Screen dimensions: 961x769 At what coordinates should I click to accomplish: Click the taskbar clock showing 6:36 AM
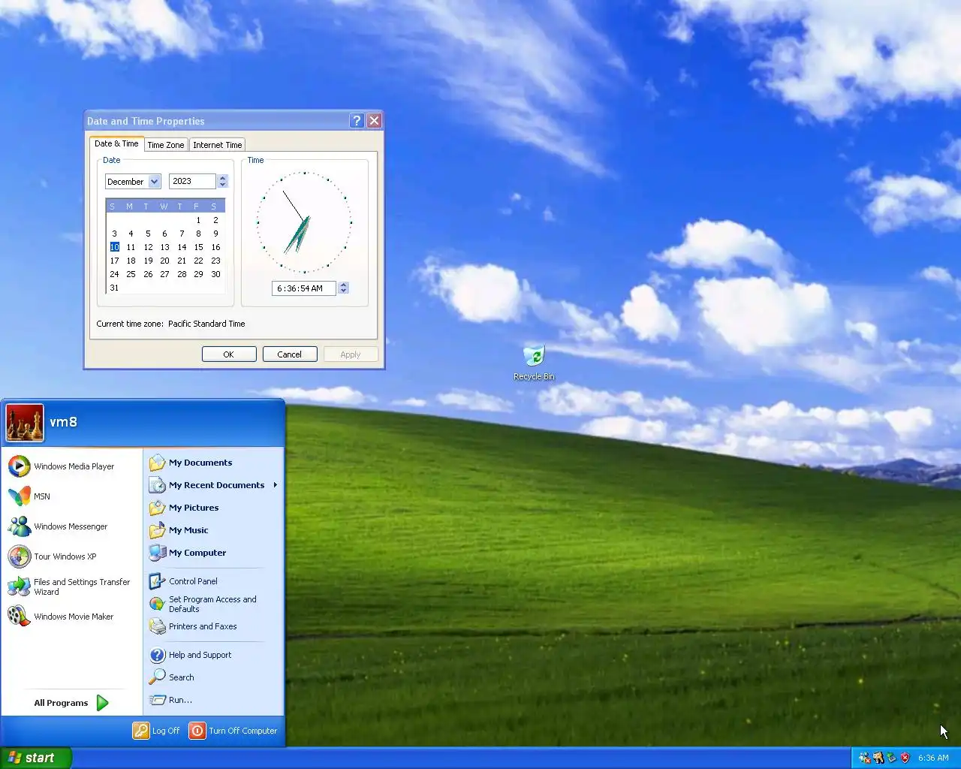[933, 758]
